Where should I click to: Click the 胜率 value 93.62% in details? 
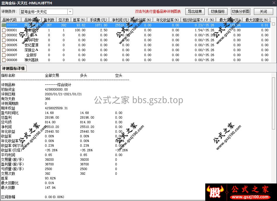coord(50,178)
